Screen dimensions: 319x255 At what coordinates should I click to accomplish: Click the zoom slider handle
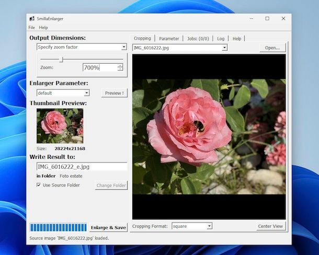61,60
